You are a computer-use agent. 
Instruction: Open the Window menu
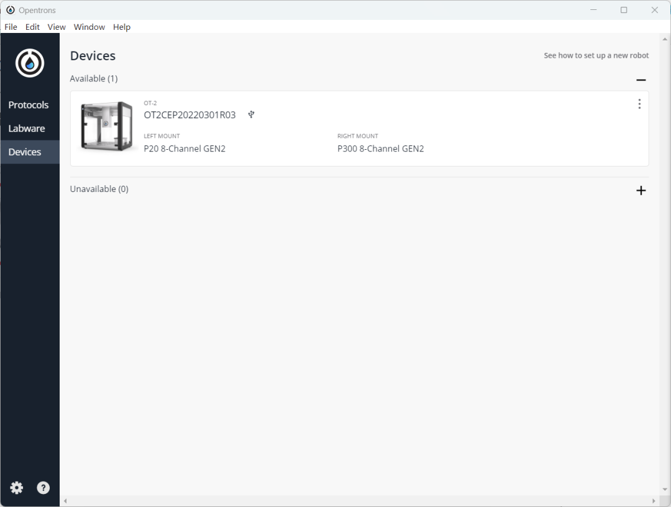tap(89, 27)
